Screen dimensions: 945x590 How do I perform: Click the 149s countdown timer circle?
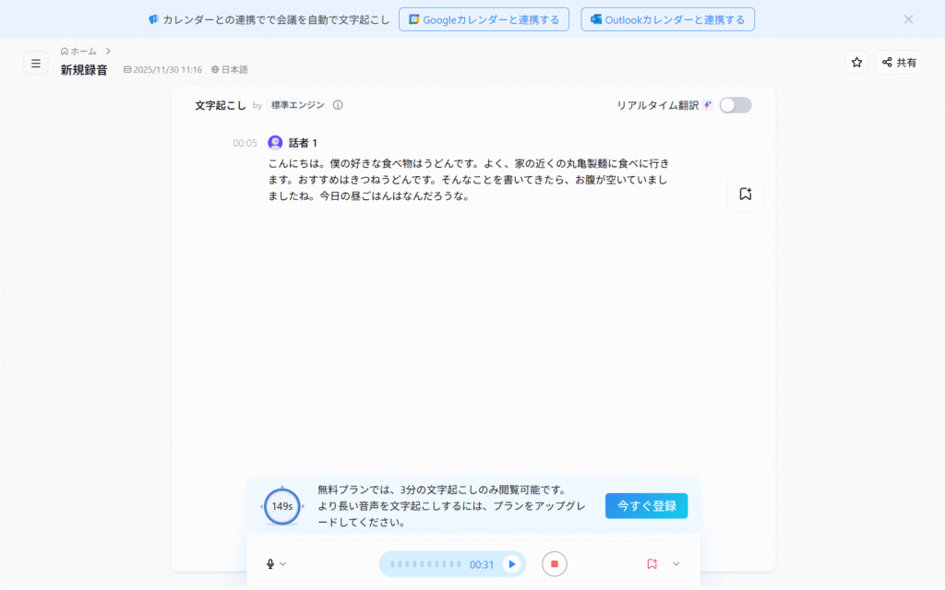pyautogui.click(x=281, y=506)
